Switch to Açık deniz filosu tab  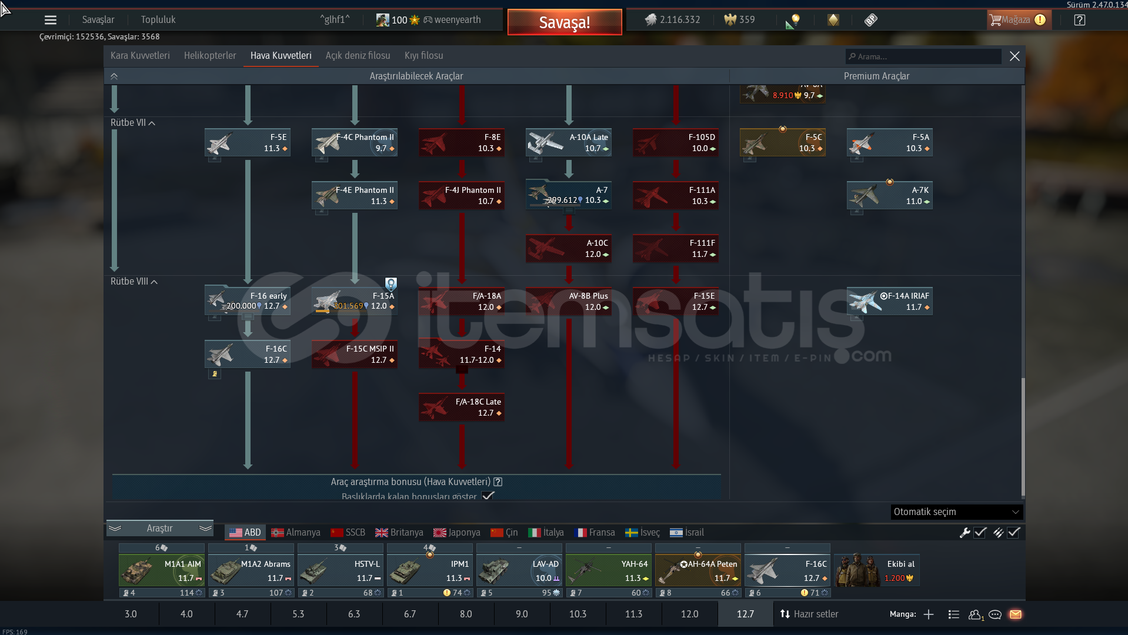pos(358,56)
